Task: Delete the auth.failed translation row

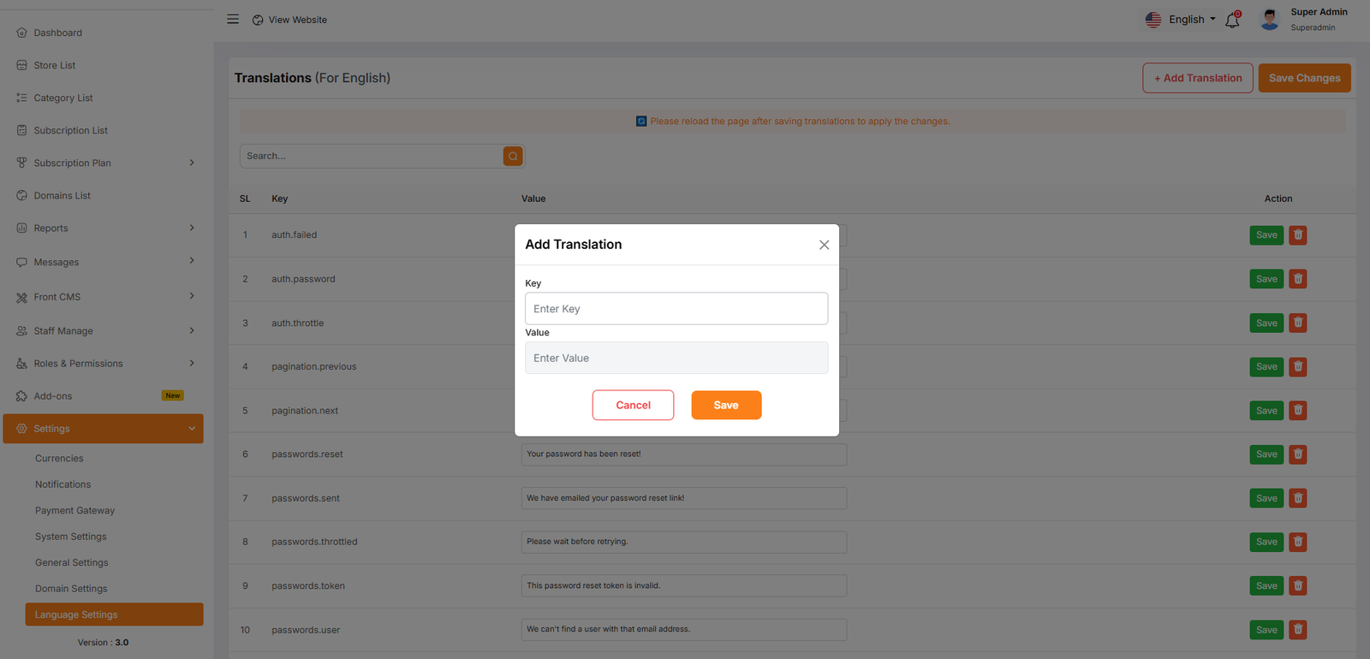Action: (1298, 235)
